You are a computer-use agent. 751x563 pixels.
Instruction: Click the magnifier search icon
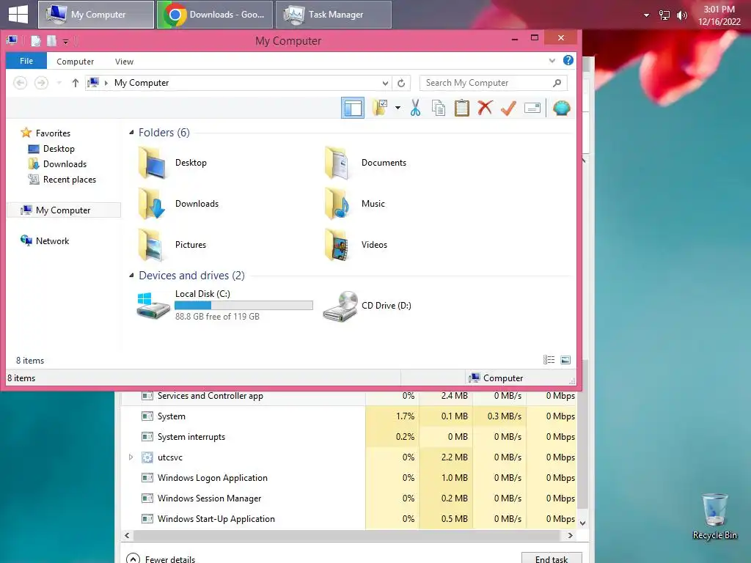click(x=557, y=83)
